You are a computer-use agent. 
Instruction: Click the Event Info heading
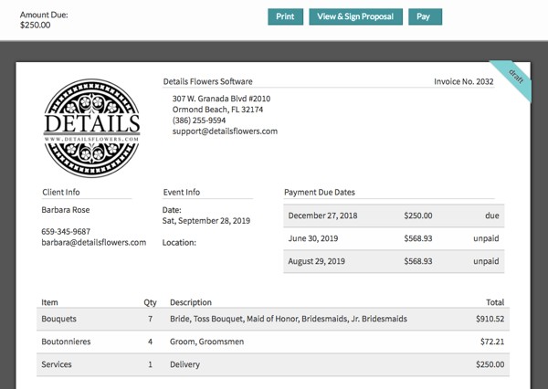[x=182, y=193]
